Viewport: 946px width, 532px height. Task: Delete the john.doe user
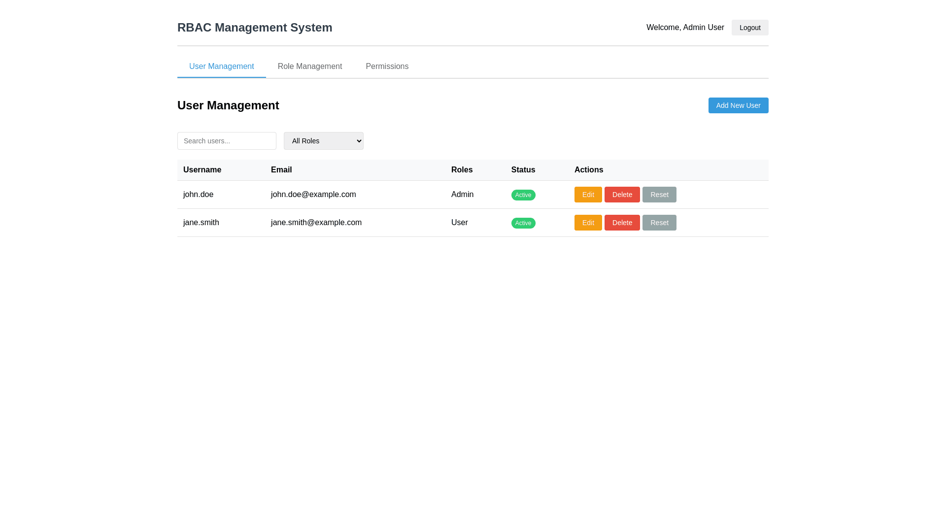[622, 195]
